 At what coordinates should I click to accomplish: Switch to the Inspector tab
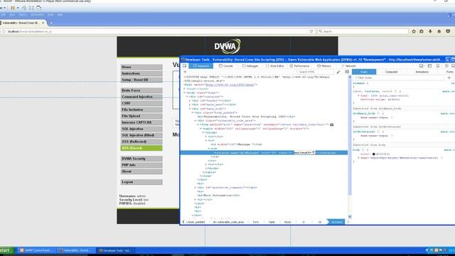pyautogui.click(x=200, y=66)
